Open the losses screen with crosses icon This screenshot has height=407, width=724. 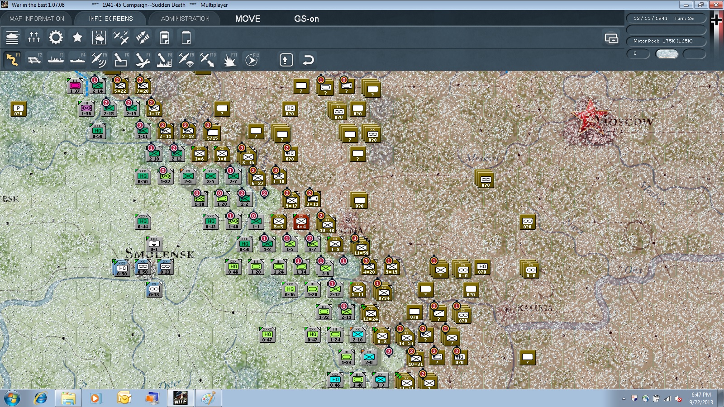34,37
